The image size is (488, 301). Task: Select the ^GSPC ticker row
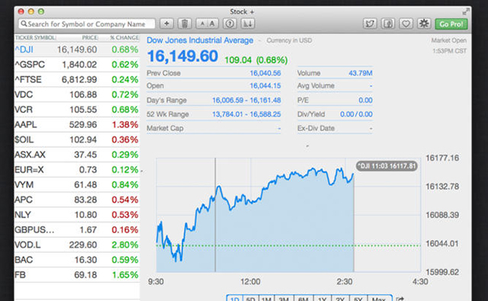[77, 65]
